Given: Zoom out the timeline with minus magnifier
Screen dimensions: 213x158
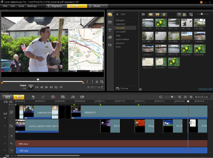Looking at the screenshot, I should point(161,97).
